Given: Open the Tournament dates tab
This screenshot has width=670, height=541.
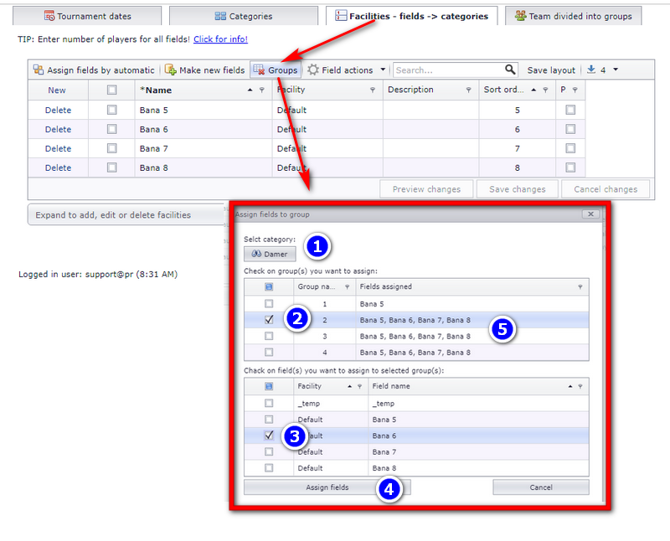Looking at the screenshot, I should [87, 16].
